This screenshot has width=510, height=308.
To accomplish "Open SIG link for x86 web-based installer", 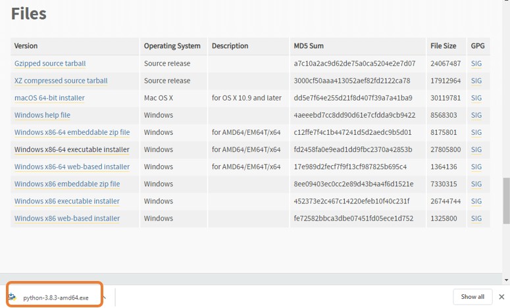I will click(476, 218).
